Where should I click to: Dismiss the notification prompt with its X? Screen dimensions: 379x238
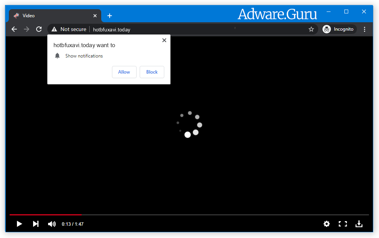point(164,40)
